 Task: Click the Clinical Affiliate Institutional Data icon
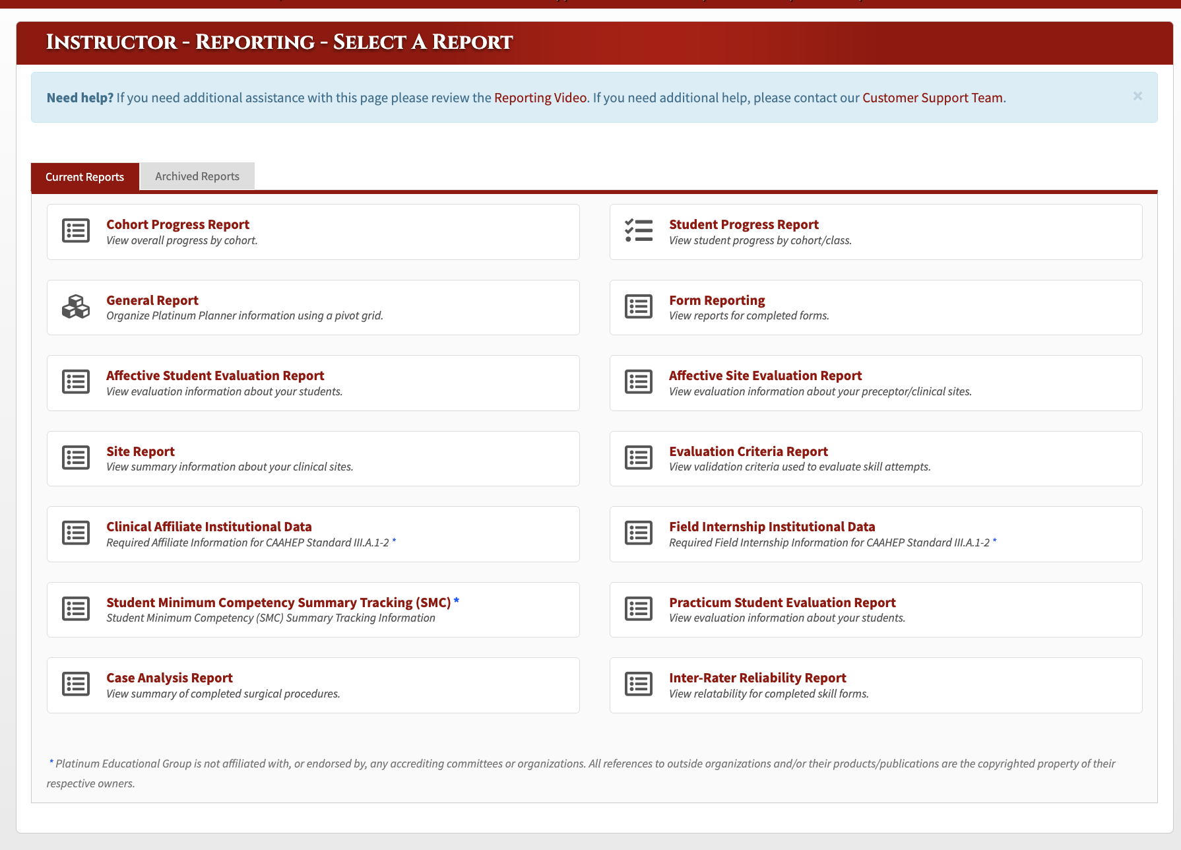(76, 533)
